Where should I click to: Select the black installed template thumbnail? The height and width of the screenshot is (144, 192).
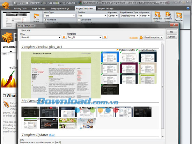[x=110, y=89]
